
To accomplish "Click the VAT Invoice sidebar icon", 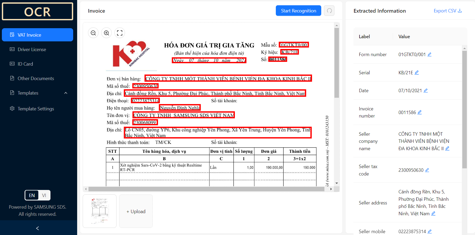I will pyautogui.click(x=12, y=35).
